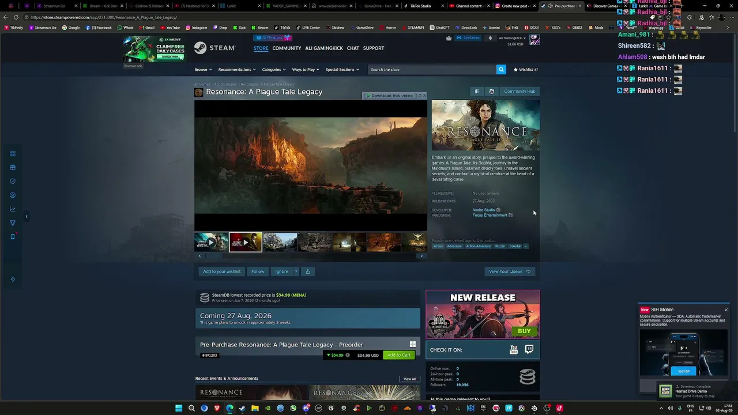Screen dimensions: 738x415
Task: View all recent events and announcements
Action: pyautogui.click(x=409, y=379)
